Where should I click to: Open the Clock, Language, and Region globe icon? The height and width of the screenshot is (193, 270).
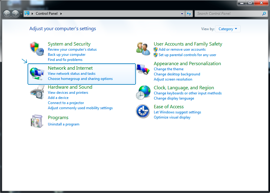tap(143, 93)
